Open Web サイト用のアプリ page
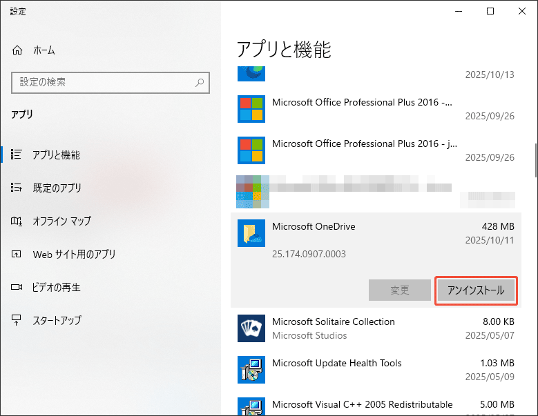 tap(74, 255)
